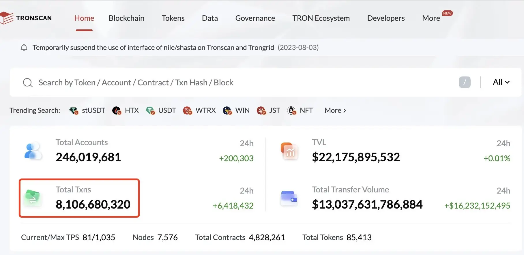
Task: Click the slash shortcut key badge
Action: [x=465, y=82]
